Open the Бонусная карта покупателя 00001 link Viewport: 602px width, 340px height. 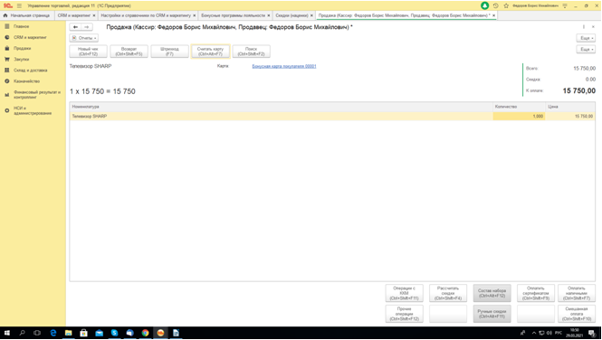[x=284, y=66]
